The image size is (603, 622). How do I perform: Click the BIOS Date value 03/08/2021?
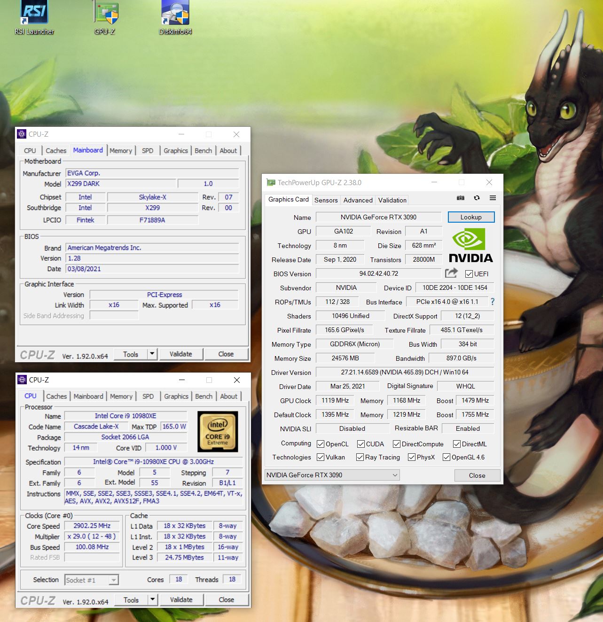click(152, 269)
